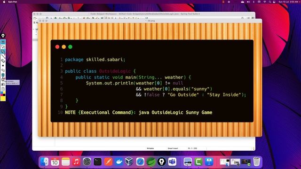Open the volume control in menu bar
Image resolution: width=301 pixels, height=169 pixels.
click(248, 2)
